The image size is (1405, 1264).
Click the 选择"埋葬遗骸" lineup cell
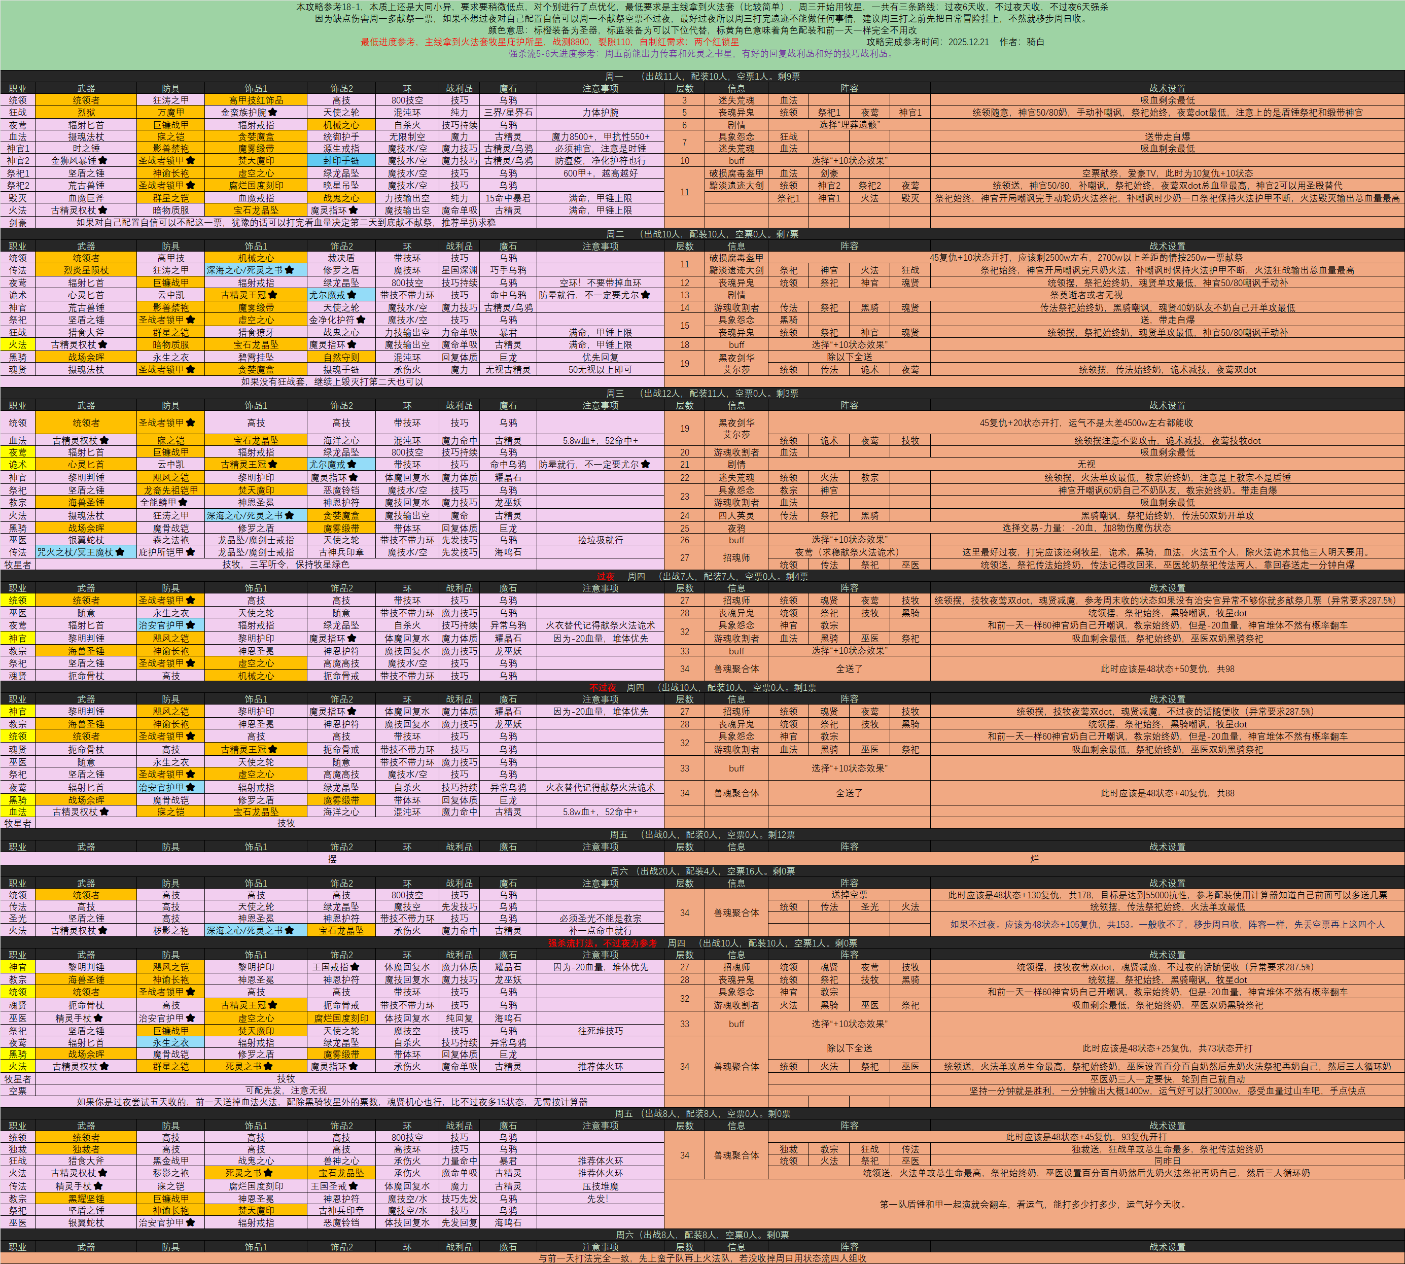849,125
